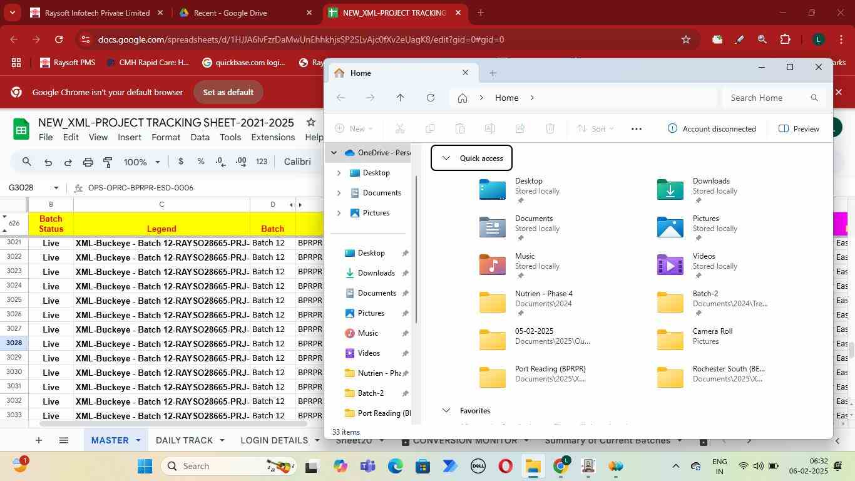Viewport: 855px width, 481px height.
Task: Click decrease decimal places icon
Action: coord(220,162)
